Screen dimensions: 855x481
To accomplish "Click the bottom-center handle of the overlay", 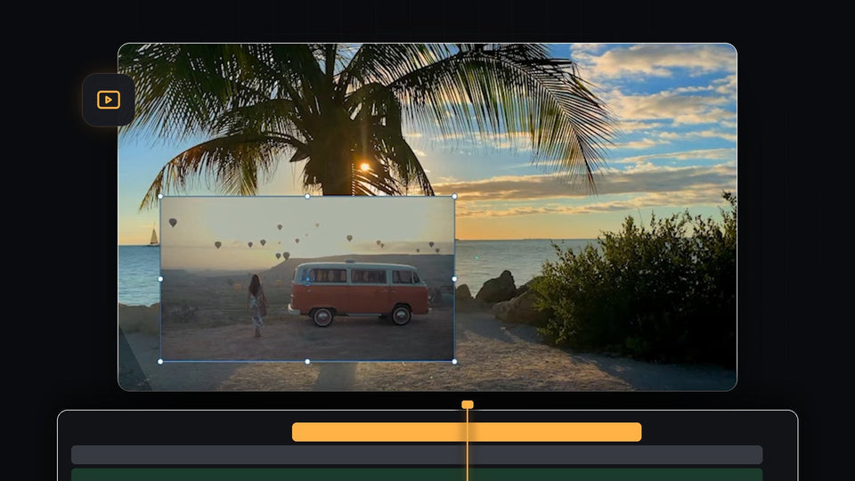I will click(307, 362).
